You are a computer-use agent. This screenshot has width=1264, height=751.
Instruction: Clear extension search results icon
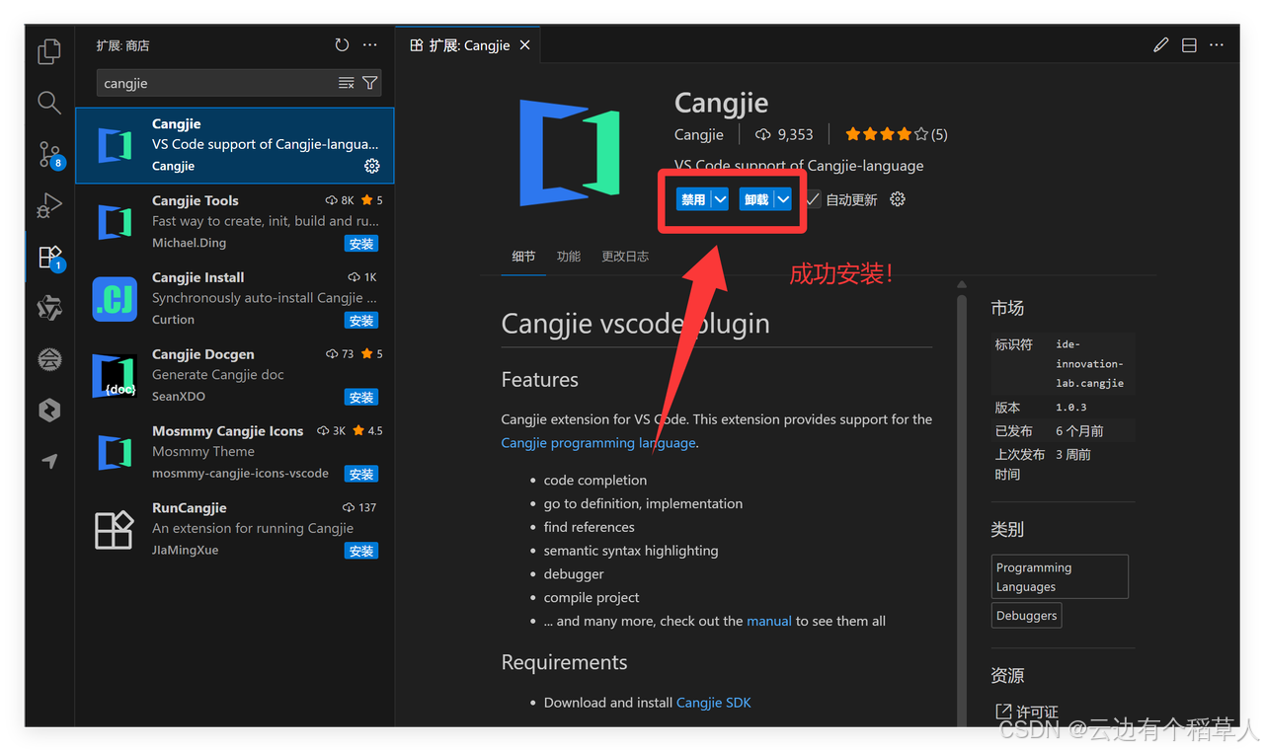tap(346, 83)
